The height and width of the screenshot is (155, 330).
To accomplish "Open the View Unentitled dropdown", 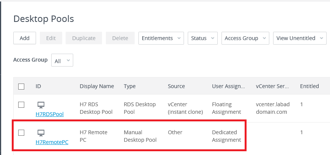I will (x=299, y=38).
